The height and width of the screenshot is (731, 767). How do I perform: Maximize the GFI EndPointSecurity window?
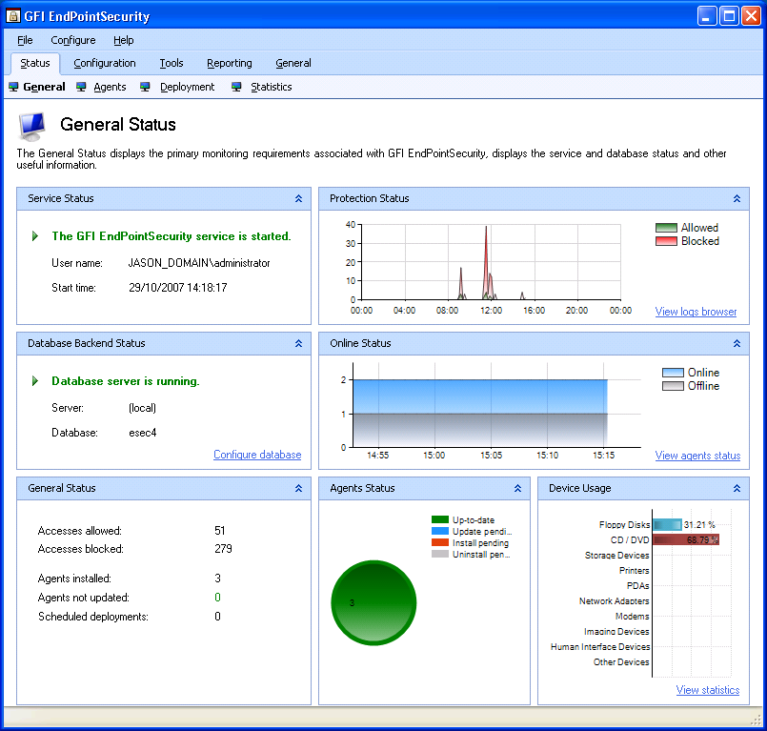(x=729, y=16)
